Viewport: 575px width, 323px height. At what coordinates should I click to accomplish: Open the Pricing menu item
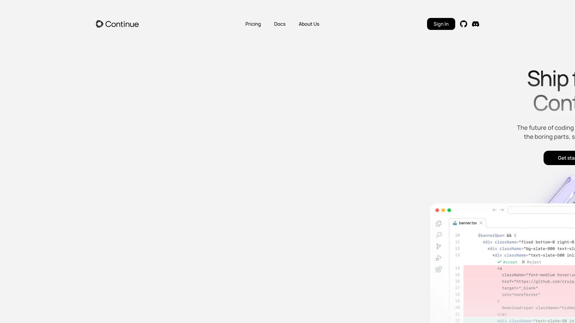coord(253,24)
